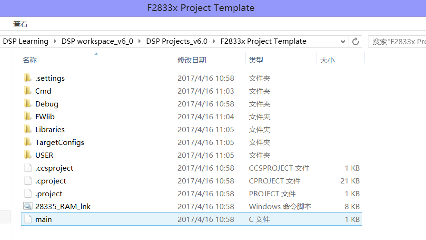The height and width of the screenshot is (240, 426).
Task: Open the address bar history dropdown
Action: pyautogui.click(x=343, y=41)
